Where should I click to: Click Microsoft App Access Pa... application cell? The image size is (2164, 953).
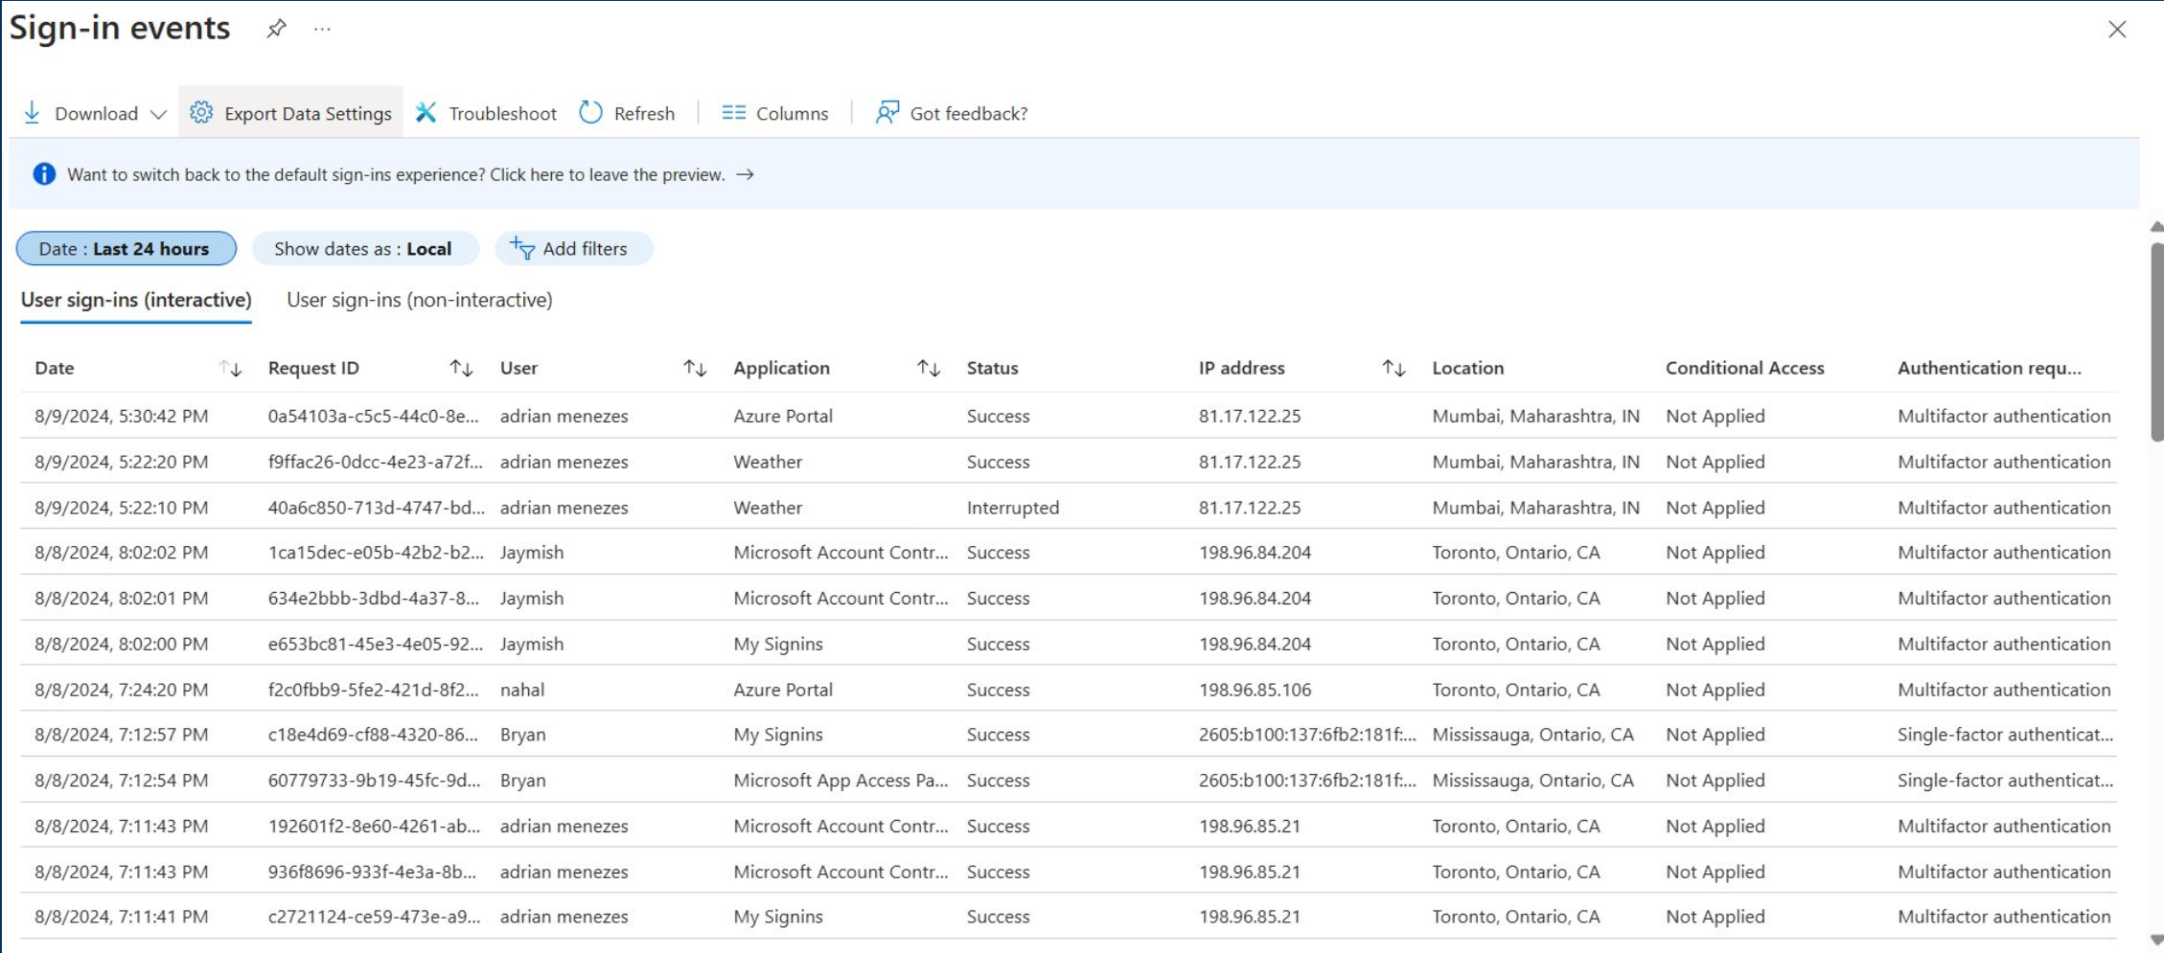(840, 781)
